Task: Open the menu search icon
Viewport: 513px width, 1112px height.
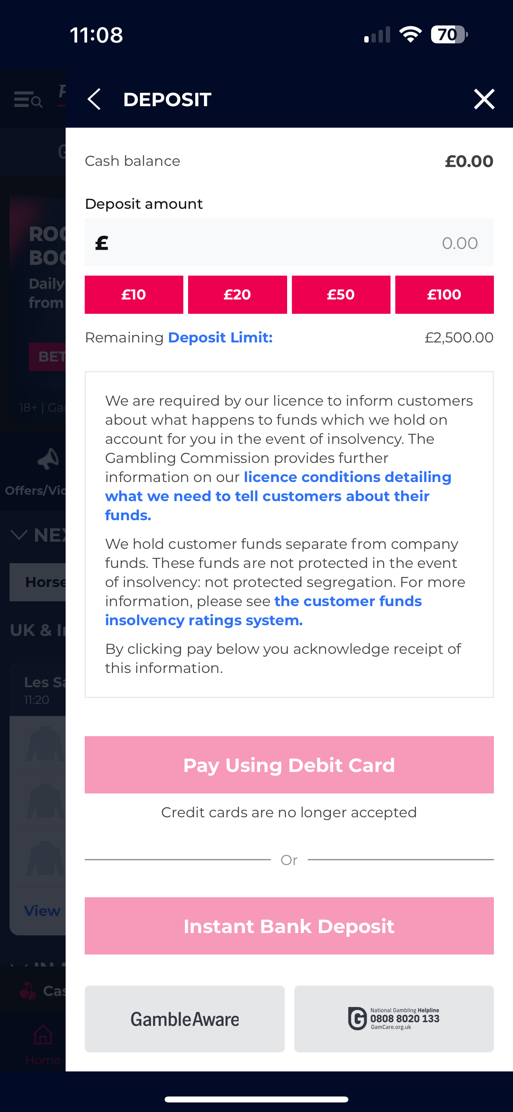Action: coord(28,100)
